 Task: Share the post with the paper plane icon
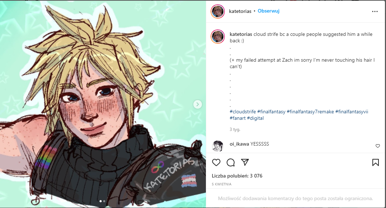245,162
